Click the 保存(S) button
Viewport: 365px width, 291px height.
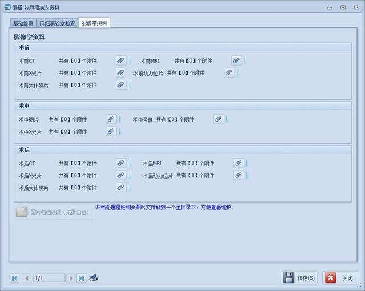click(299, 278)
